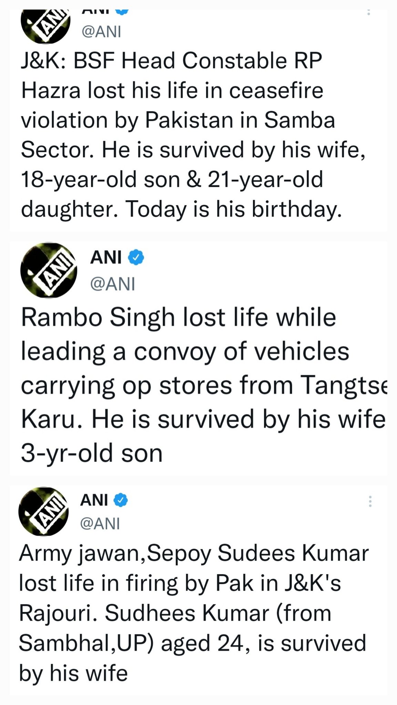Screen dimensions: 397x705
Task: Click ANI profile picture on Rambo Singh tweet
Action: [49, 271]
